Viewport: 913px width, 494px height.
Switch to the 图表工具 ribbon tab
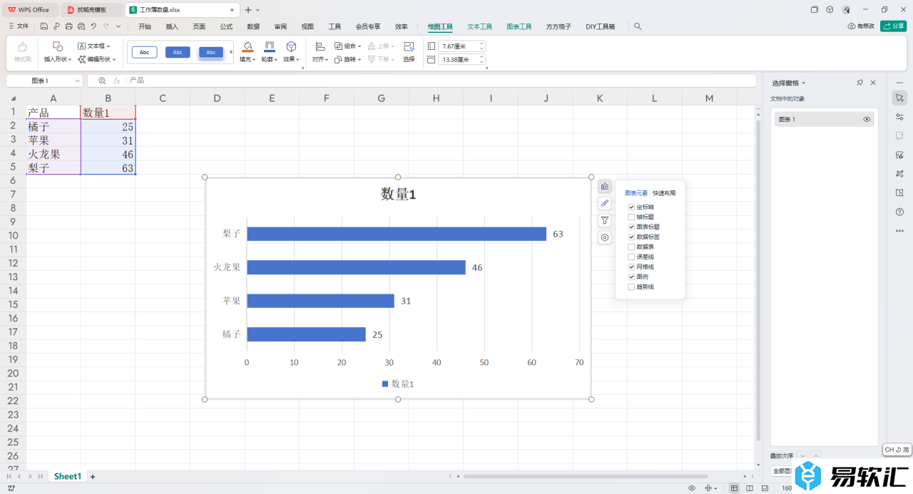(519, 26)
